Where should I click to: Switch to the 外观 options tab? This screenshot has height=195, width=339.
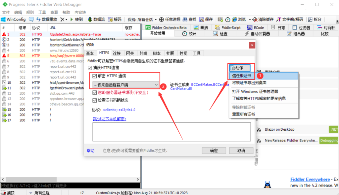click(143, 53)
